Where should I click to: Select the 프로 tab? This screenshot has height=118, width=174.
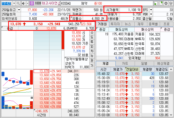click(166, 24)
